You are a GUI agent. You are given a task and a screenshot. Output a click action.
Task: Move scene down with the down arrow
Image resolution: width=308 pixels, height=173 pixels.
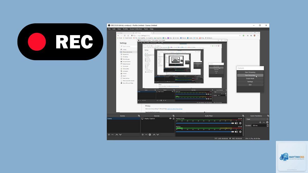(x=120, y=135)
